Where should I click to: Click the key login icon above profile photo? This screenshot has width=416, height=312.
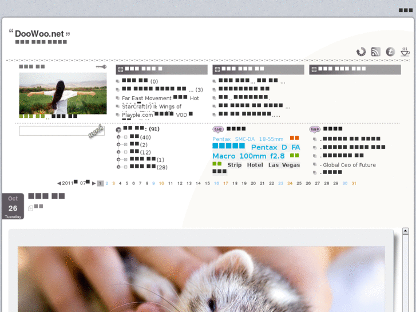pos(101,66)
